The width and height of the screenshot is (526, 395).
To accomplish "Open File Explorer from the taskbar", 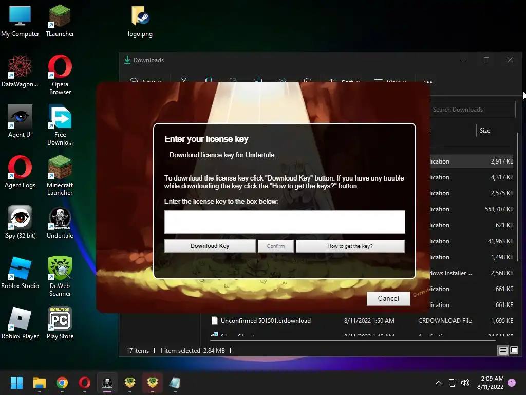I will coord(40,383).
